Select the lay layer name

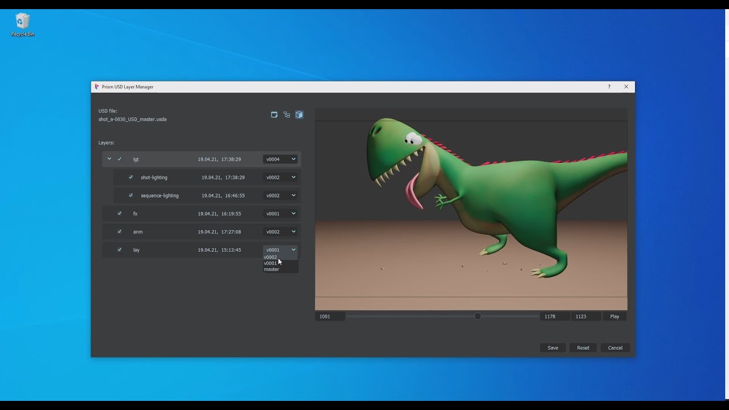tap(136, 250)
